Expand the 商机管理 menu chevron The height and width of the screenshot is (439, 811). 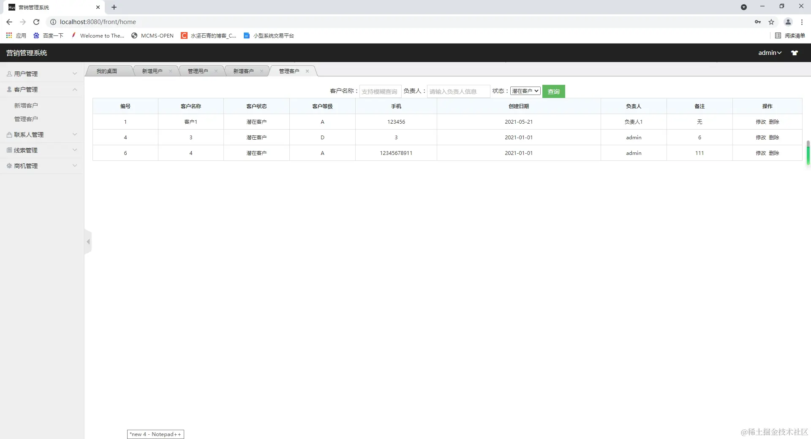point(75,166)
